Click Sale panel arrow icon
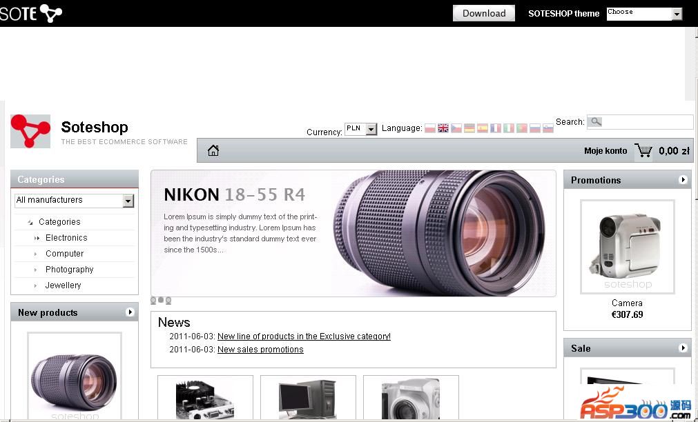This screenshot has height=422, width=698. [683, 348]
